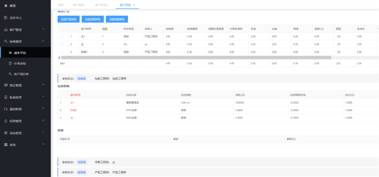Check the box for row 3 快捷2
This screenshot has height=177, width=379.
[x=62, y=52]
